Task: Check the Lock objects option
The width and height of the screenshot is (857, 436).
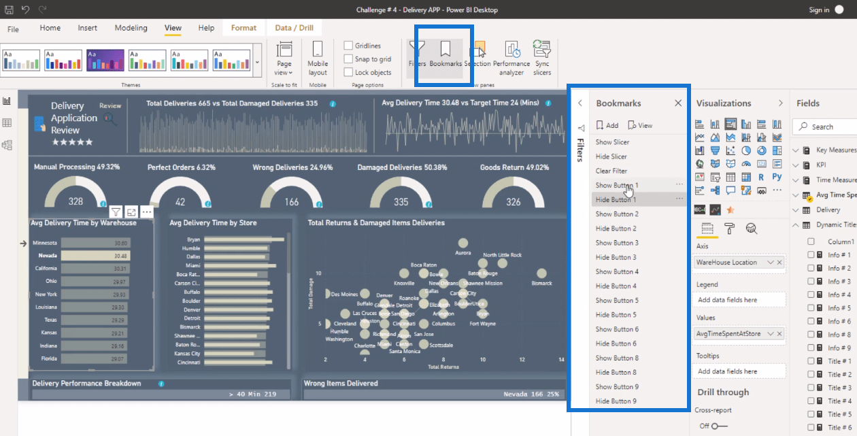Action: (x=348, y=72)
